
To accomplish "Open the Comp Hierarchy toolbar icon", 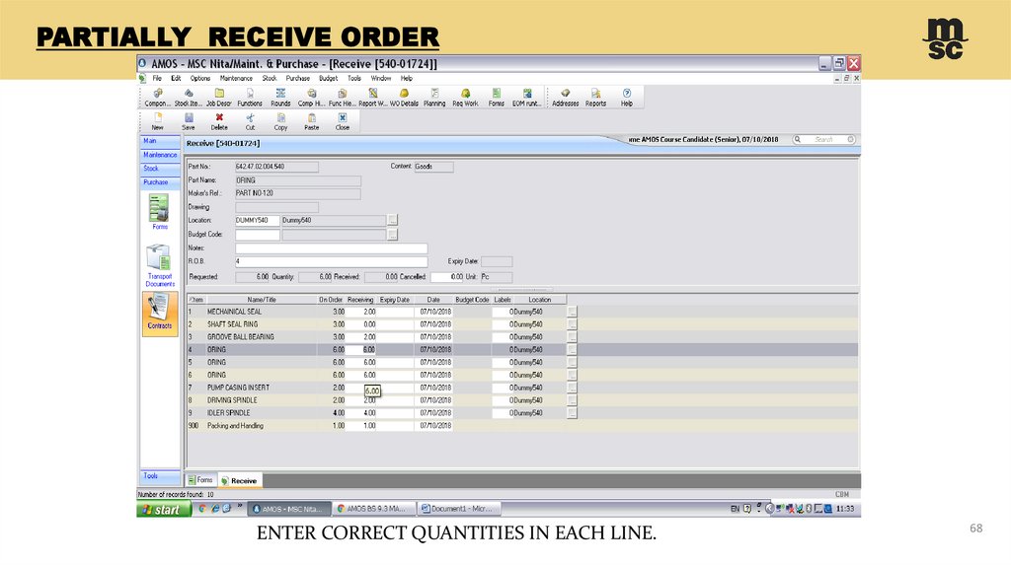I will pos(311,98).
